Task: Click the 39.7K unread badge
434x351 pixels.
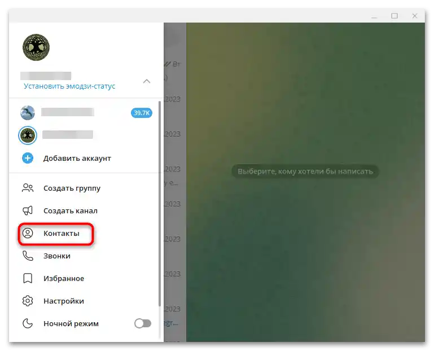Action: click(x=142, y=113)
